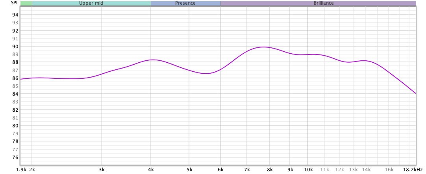Click the Brilliance frequency band label
The width and height of the screenshot is (426, 174).
(x=318, y=3)
